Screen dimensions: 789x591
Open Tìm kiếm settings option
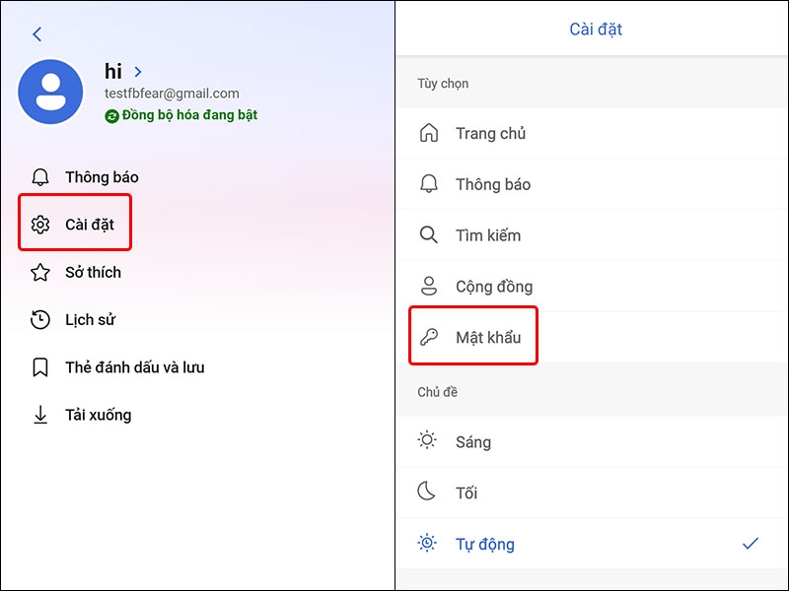593,235
